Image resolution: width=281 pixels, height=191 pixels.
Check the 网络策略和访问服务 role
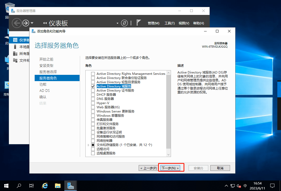coord(93,137)
